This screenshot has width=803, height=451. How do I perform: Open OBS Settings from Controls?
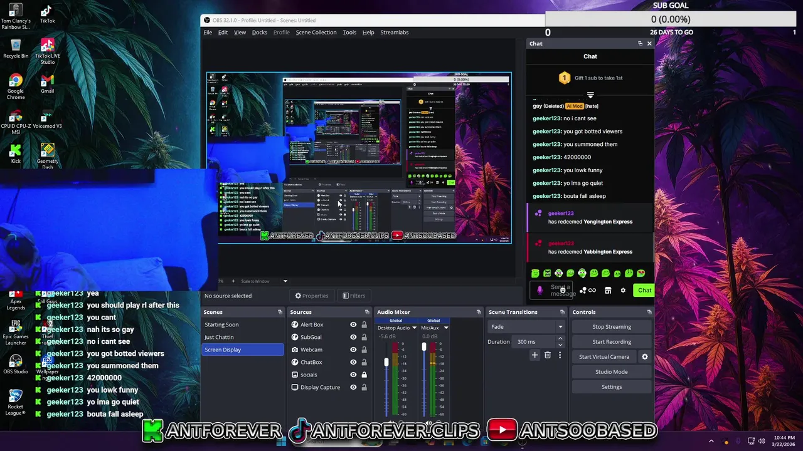coord(612,386)
